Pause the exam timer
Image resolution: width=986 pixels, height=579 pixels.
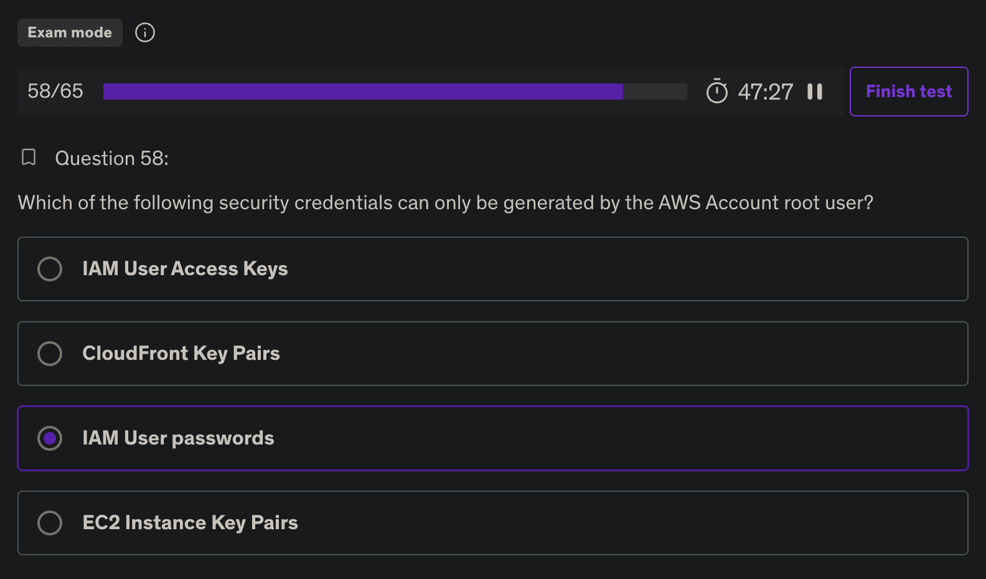coord(815,92)
